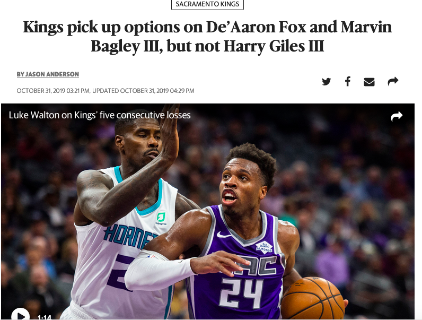Click the 1:14 video duration label
Screen dimensions: 422x320
pyautogui.click(x=45, y=317)
